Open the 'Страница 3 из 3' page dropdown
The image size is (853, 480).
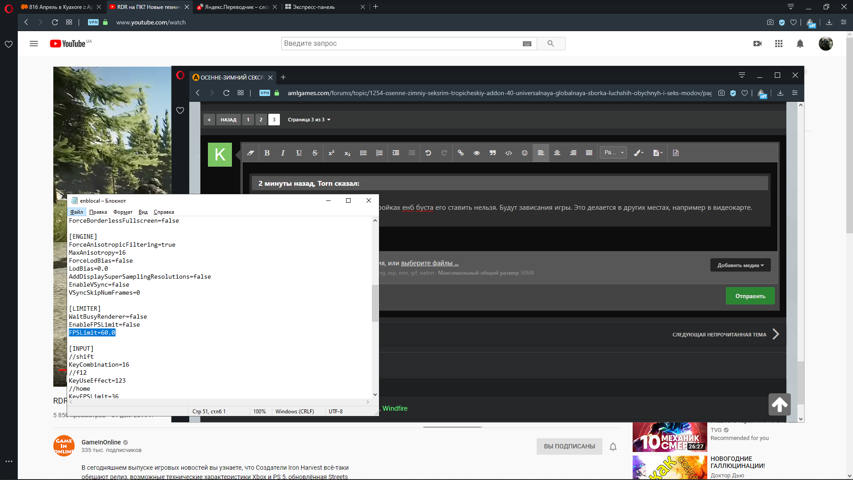tap(309, 120)
